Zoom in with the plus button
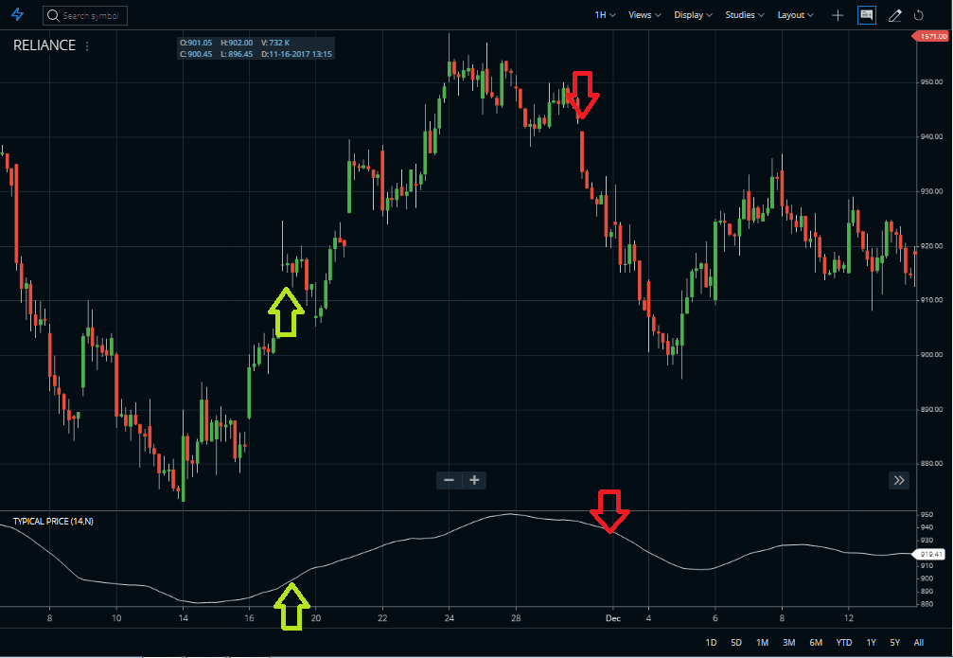The height and width of the screenshot is (658, 953). click(x=475, y=480)
